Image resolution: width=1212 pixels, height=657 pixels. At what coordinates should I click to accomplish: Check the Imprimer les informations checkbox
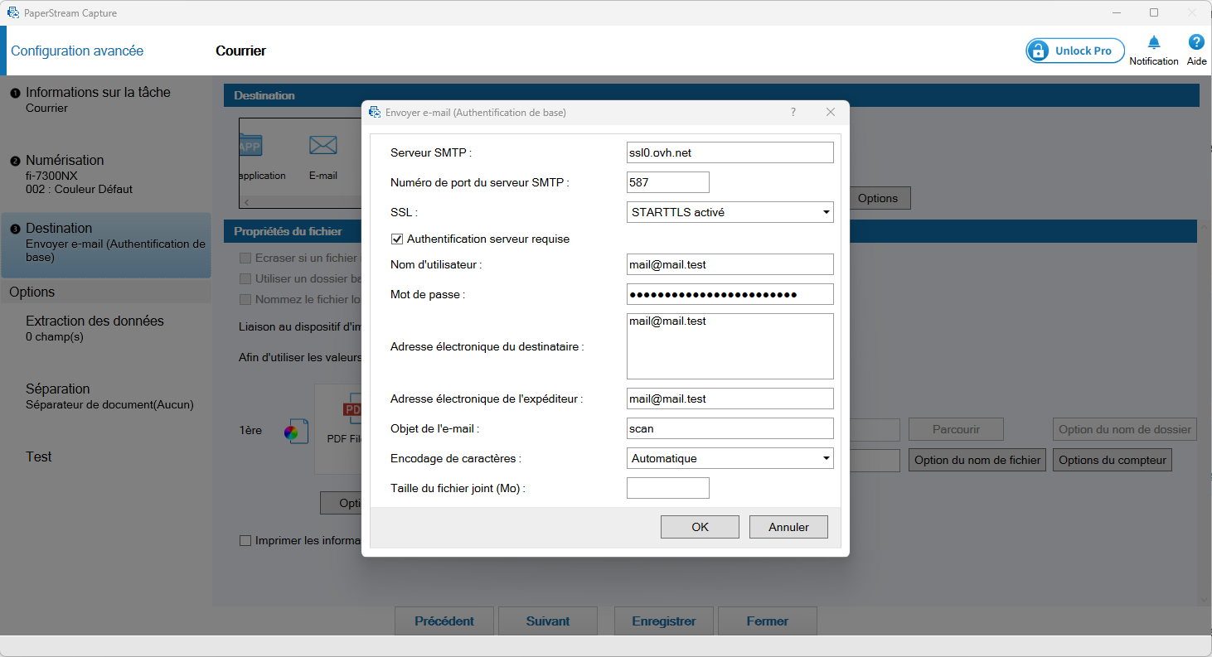tap(245, 541)
